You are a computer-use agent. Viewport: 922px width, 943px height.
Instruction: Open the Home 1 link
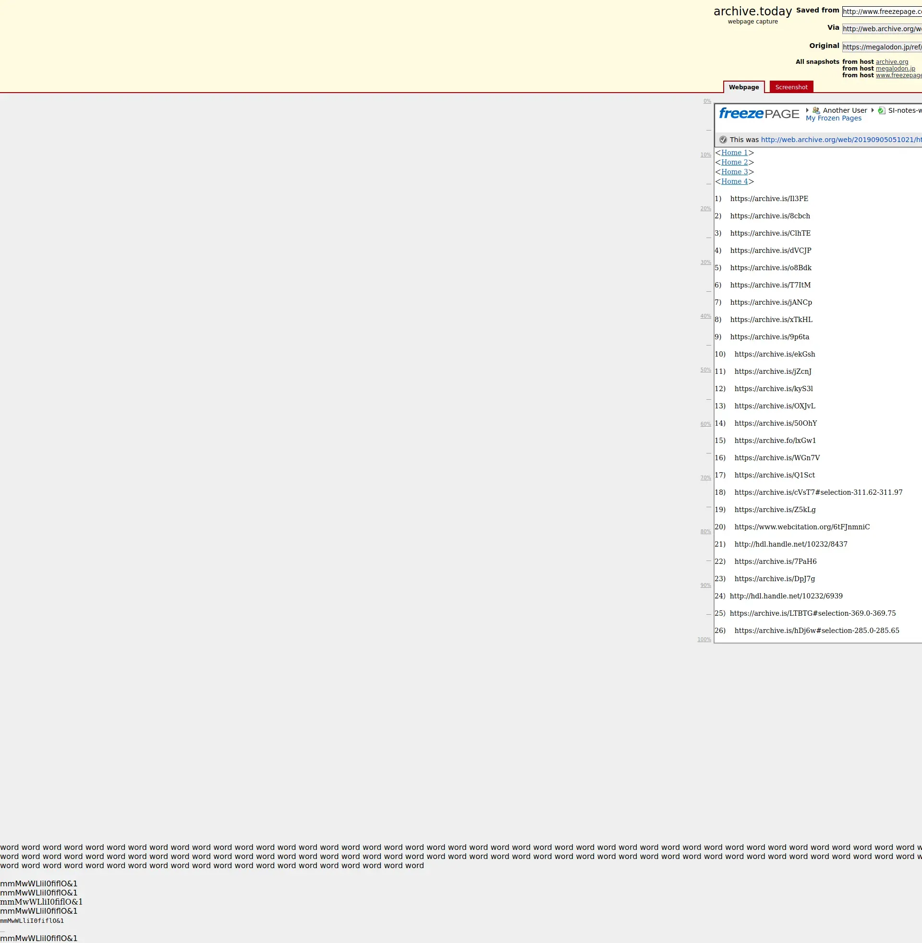tap(734, 153)
